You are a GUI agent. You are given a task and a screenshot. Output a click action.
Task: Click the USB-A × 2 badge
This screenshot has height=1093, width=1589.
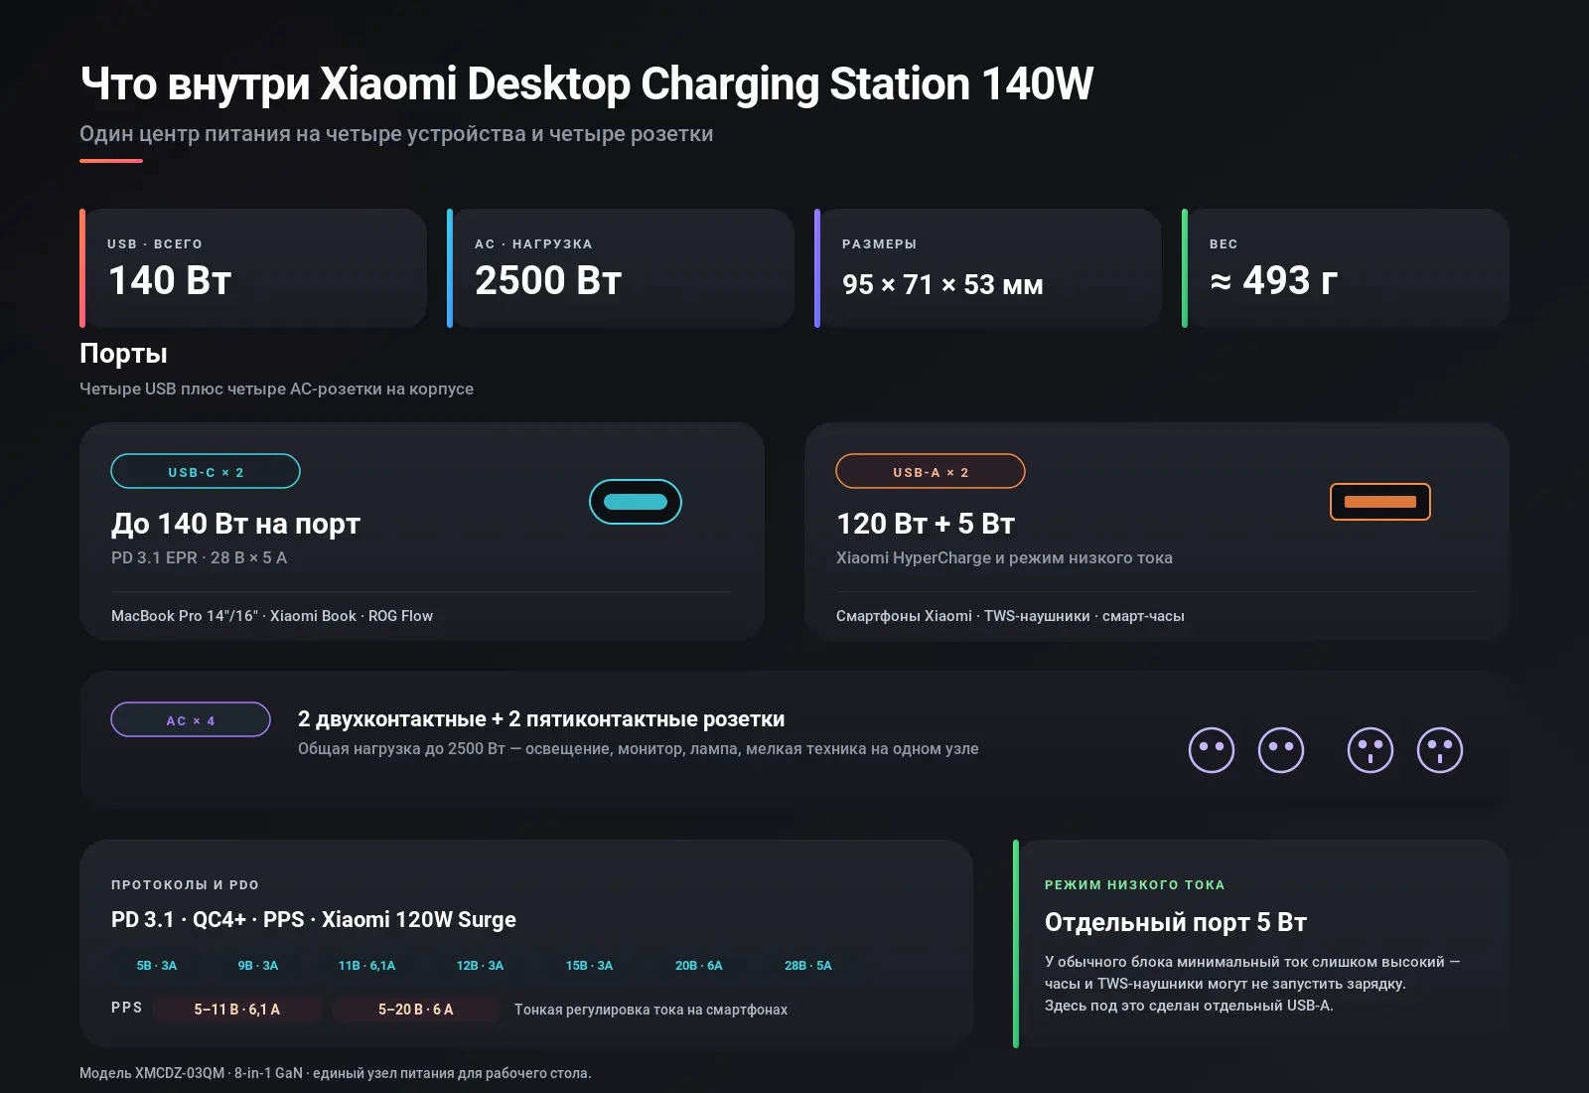[931, 471]
